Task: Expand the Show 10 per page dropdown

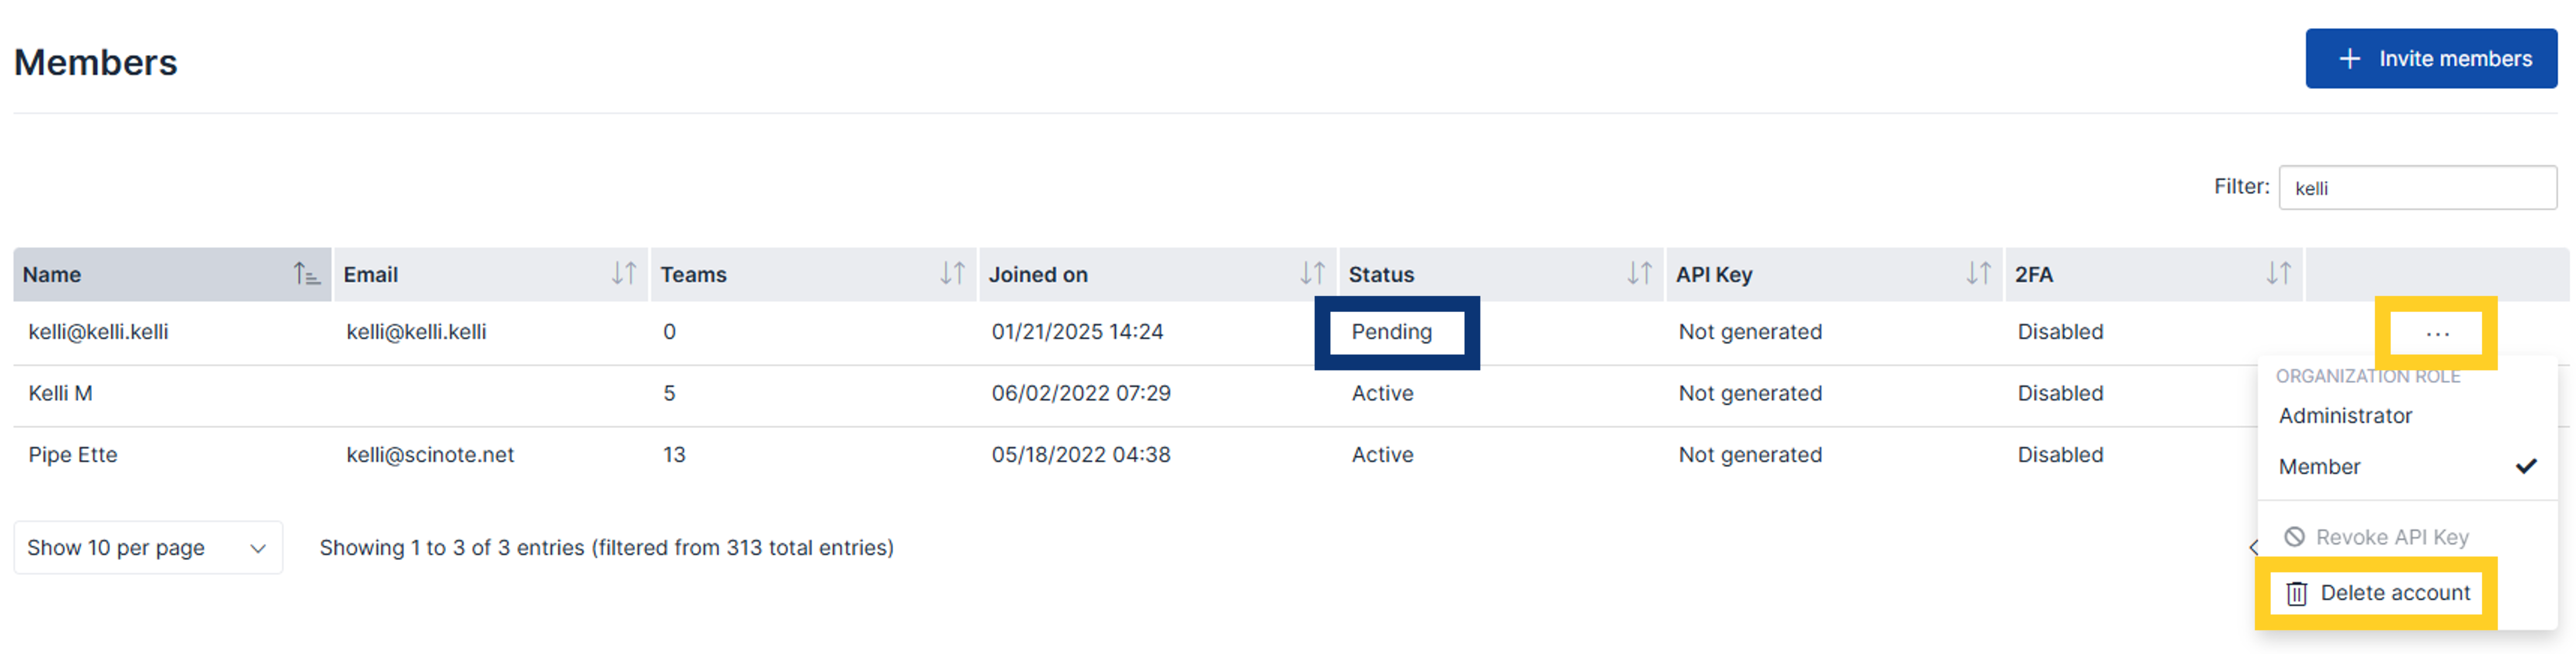Action: click(148, 547)
